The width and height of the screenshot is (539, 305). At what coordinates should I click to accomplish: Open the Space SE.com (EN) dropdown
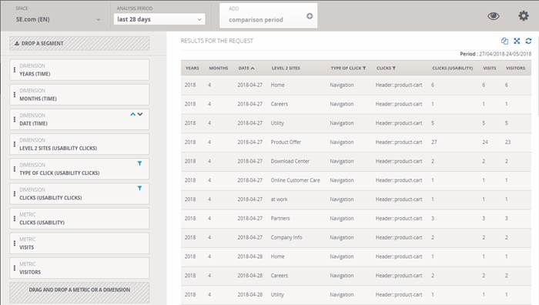[x=57, y=19]
